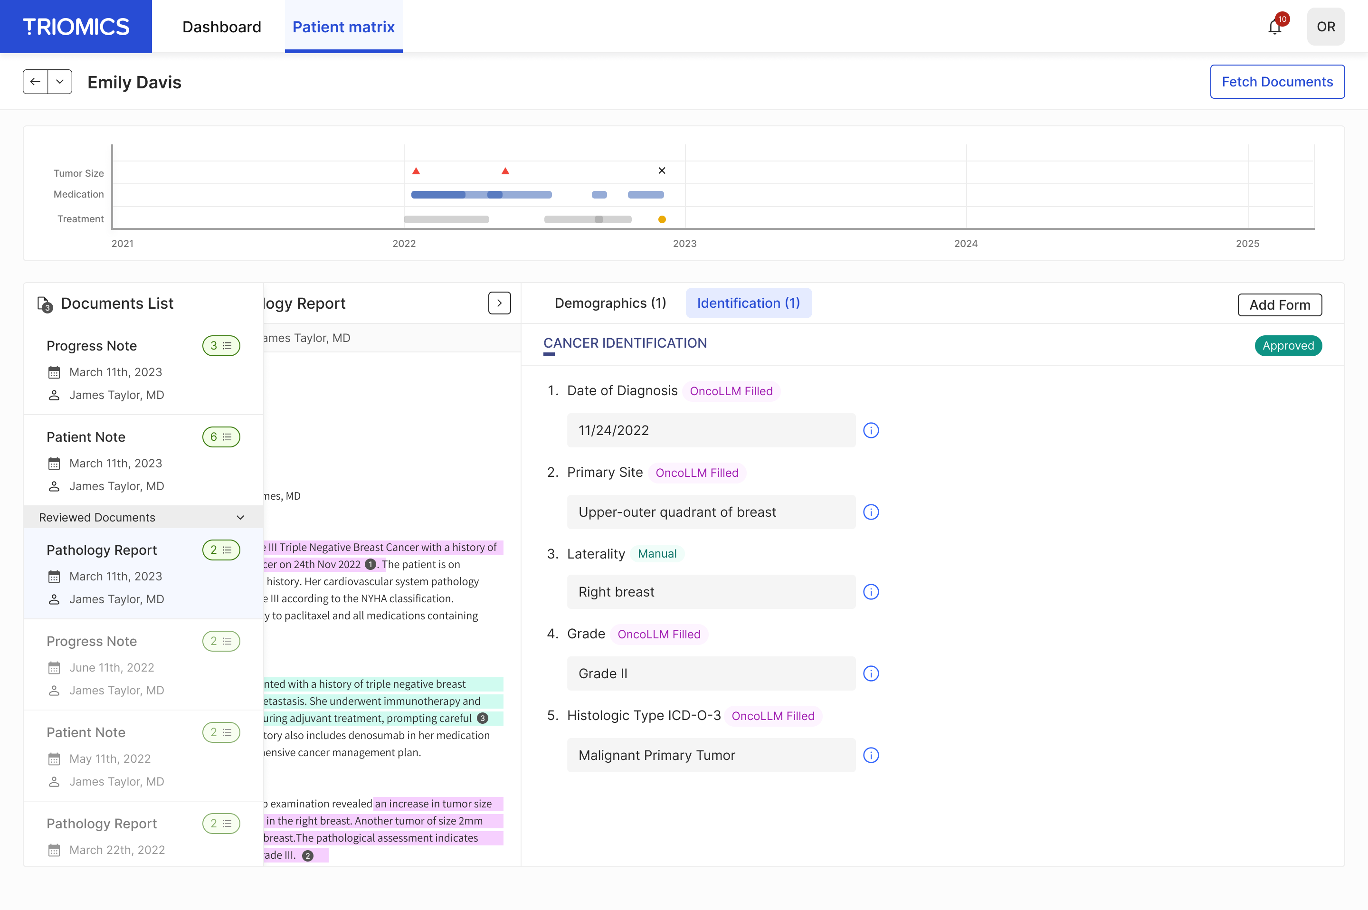Click the Primary Site field
The width and height of the screenshot is (1368, 910).
click(x=711, y=512)
